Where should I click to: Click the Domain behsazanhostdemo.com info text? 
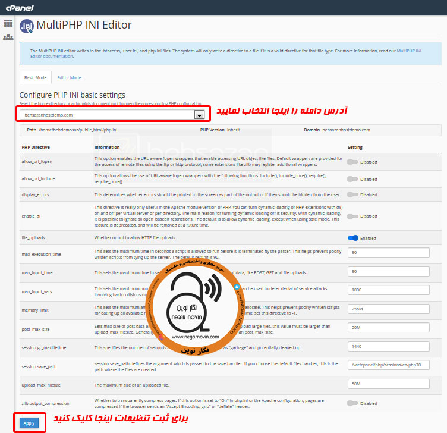337,130
